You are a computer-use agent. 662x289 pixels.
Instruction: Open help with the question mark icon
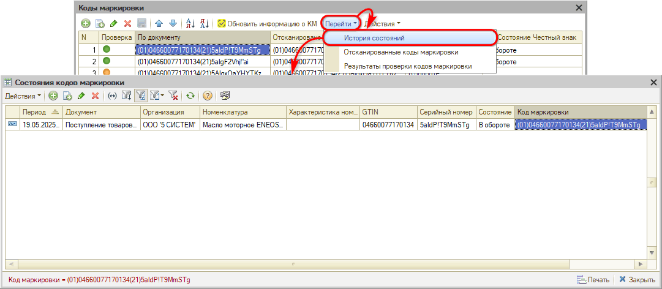[x=208, y=96]
